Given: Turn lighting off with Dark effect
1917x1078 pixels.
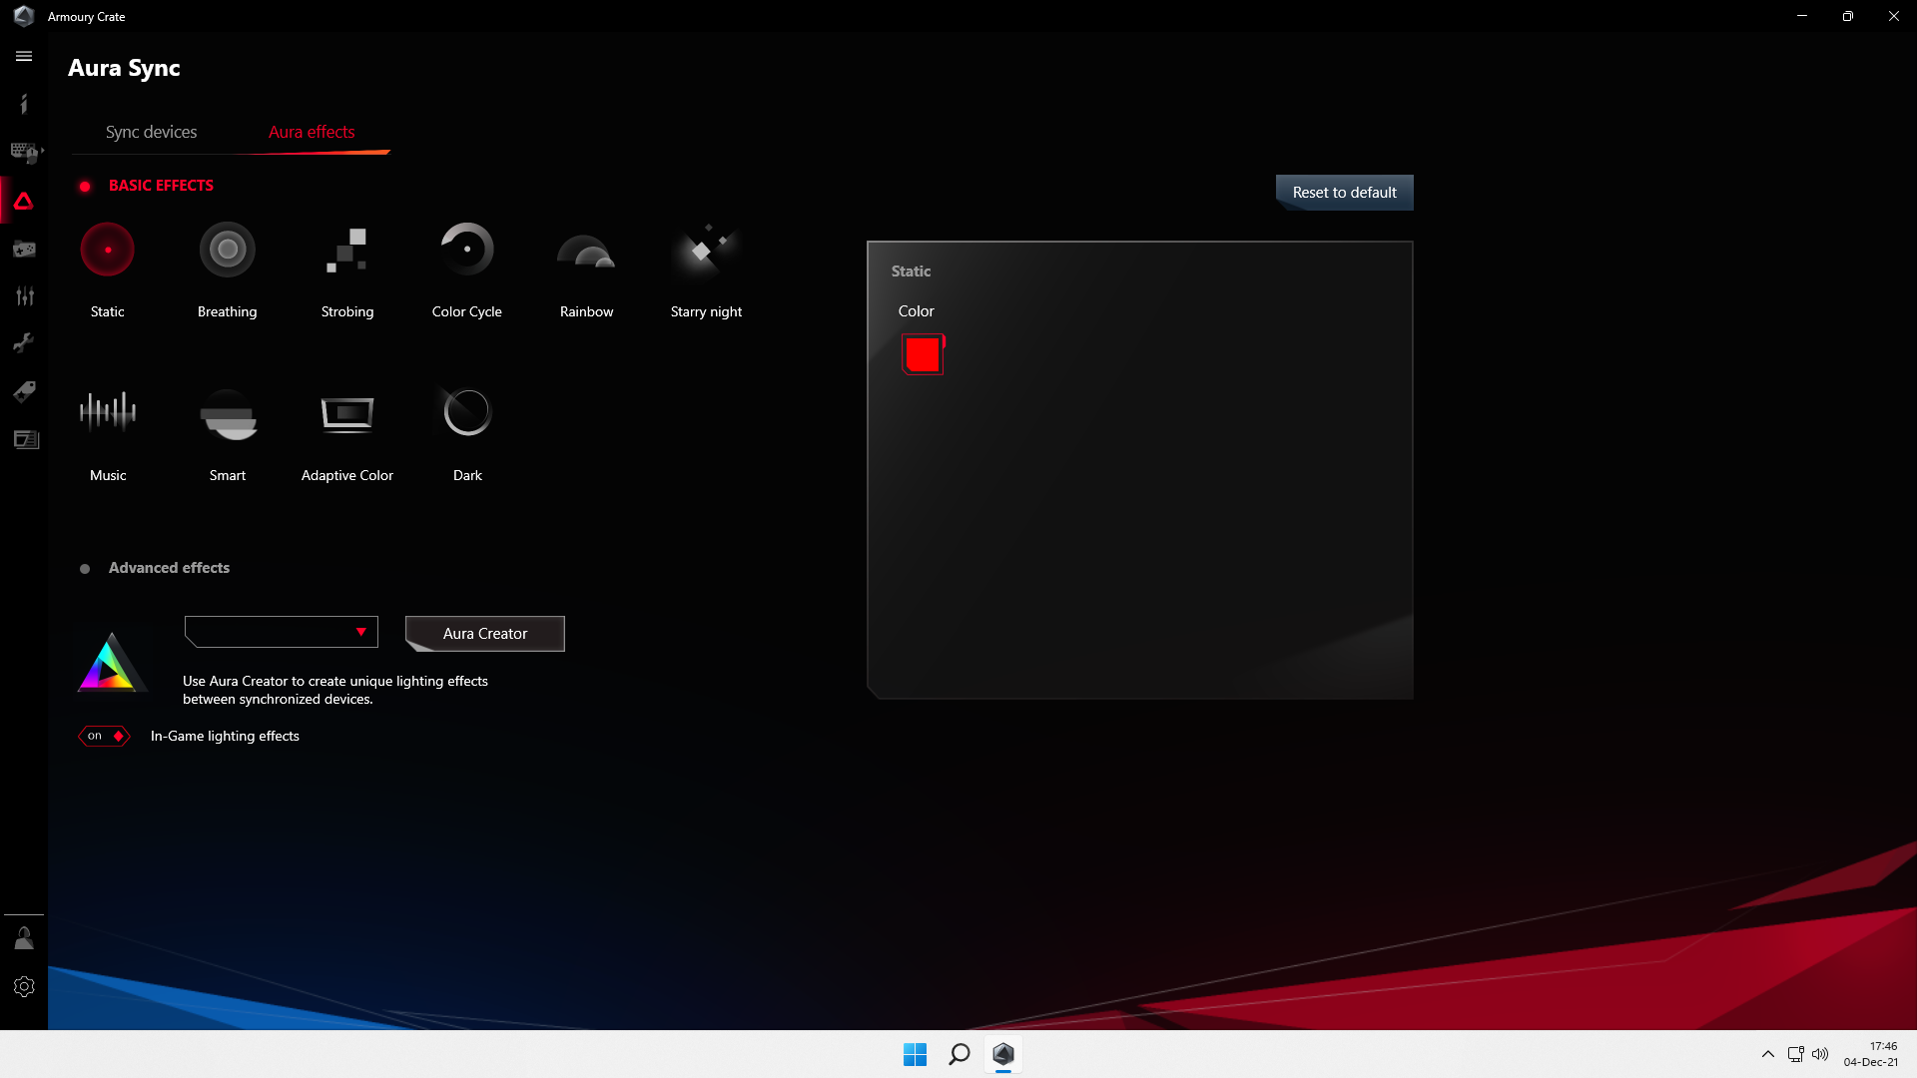Looking at the screenshot, I should pyautogui.click(x=466, y=412).
